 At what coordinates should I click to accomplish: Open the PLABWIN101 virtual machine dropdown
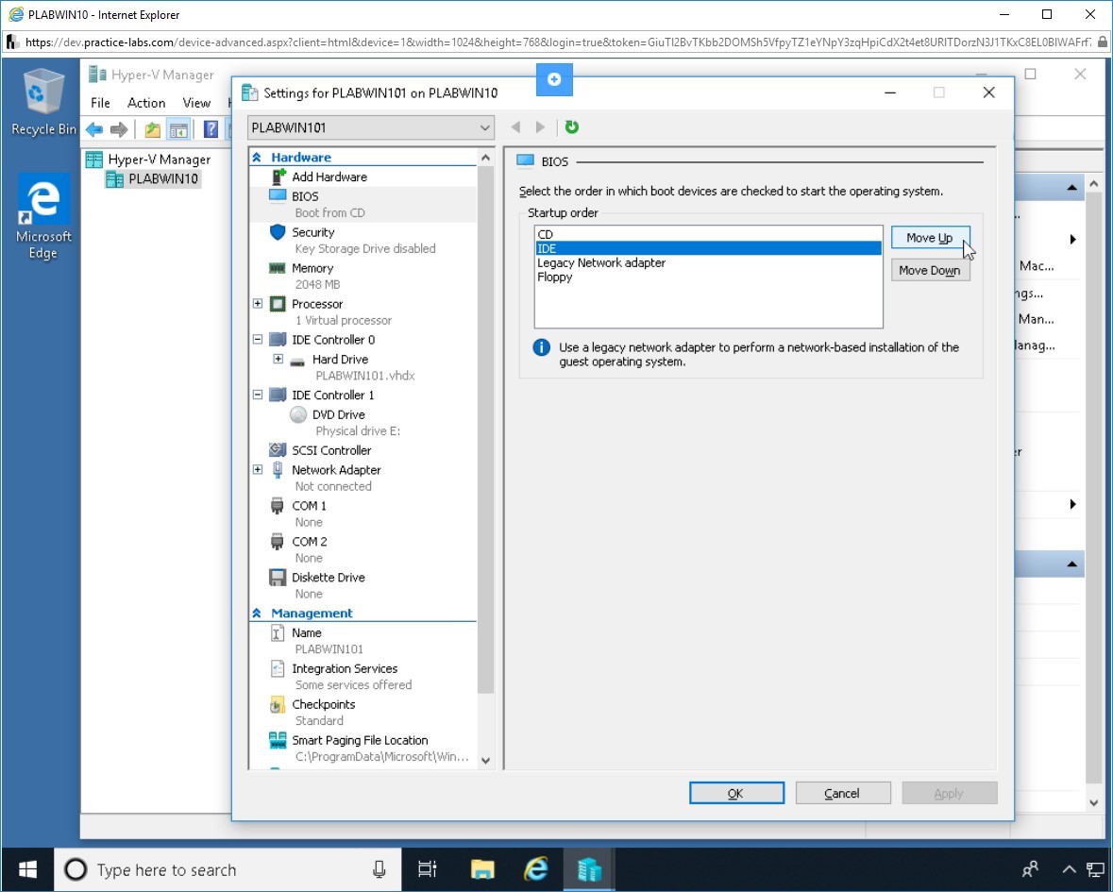(370, 127)
